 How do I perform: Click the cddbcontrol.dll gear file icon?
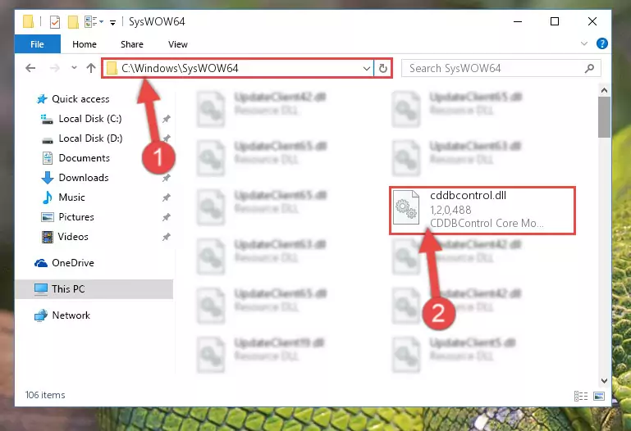tap(406, 207)
